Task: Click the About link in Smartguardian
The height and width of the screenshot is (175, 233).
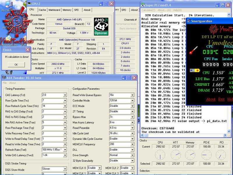Action: (211, 99)
